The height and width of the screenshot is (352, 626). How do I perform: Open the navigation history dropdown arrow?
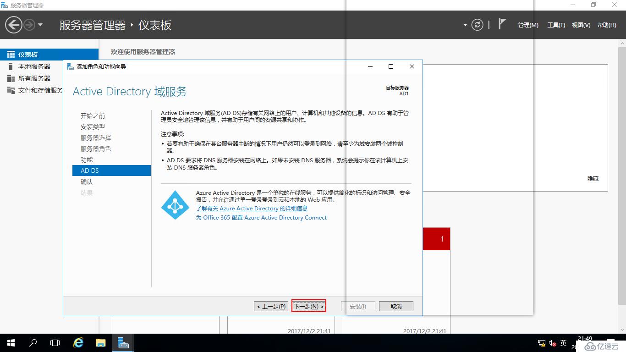click(x=40, y=25)
